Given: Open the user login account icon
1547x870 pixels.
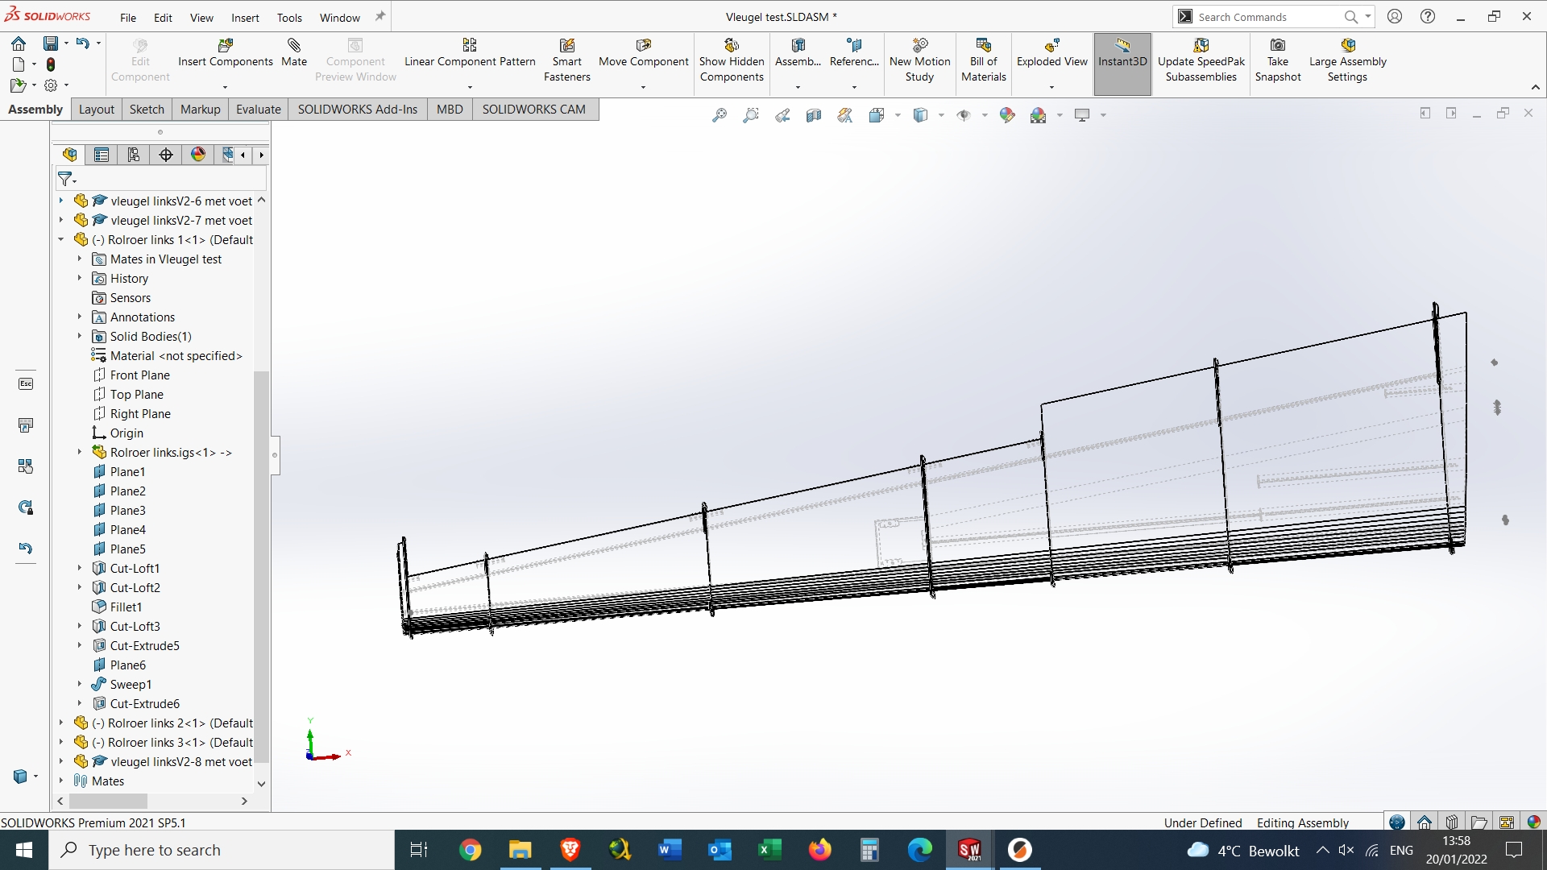Looking at the screenshot, I should point(1395,16).
